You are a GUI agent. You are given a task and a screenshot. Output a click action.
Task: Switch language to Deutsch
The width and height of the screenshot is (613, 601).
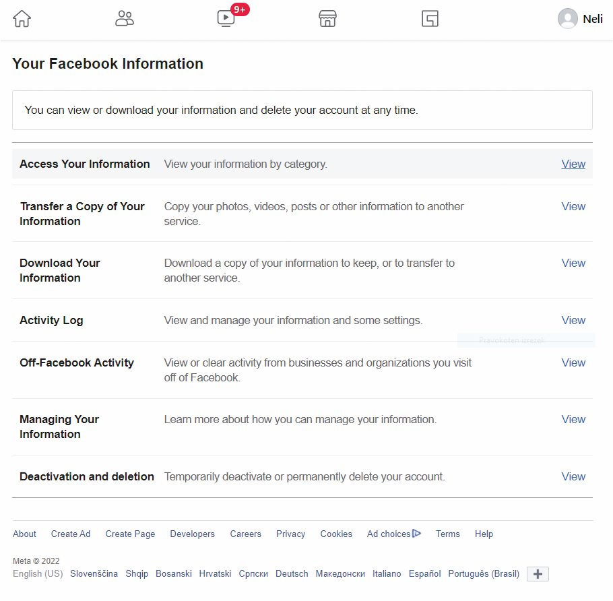point(292,573)
